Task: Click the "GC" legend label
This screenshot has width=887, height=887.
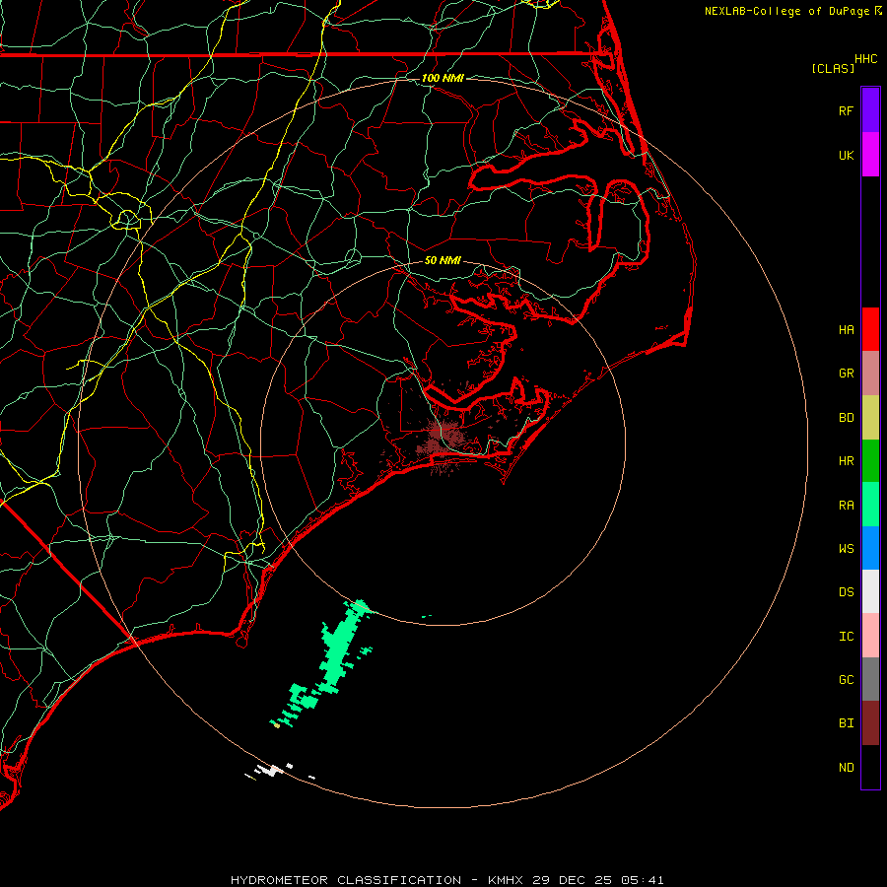Action: point(846,680)
